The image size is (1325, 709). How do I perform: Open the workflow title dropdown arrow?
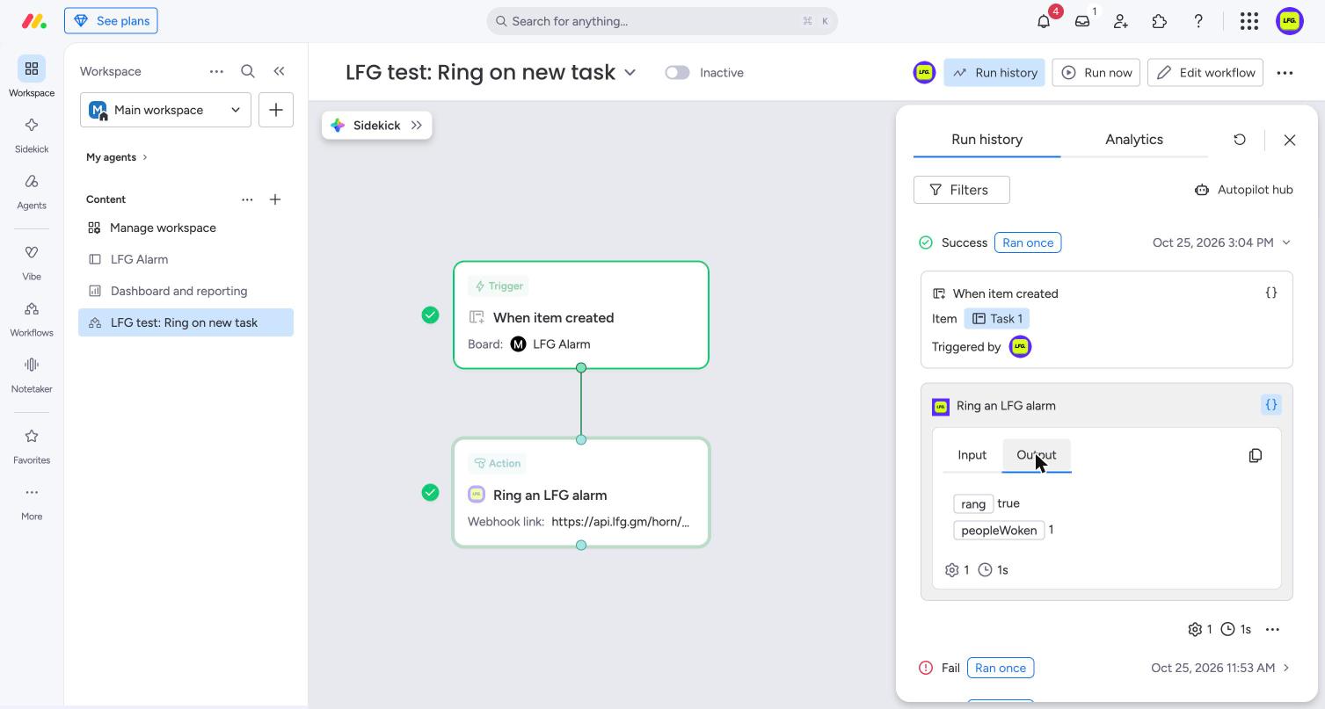630,73
